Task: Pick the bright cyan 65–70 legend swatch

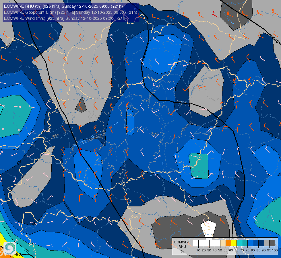Action: pyautogui.click(x=239, y=243)
